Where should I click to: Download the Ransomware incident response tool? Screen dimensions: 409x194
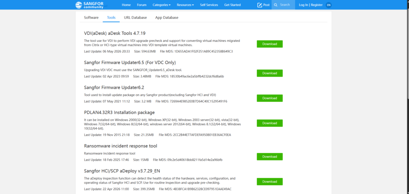click(x=270, y=156)
